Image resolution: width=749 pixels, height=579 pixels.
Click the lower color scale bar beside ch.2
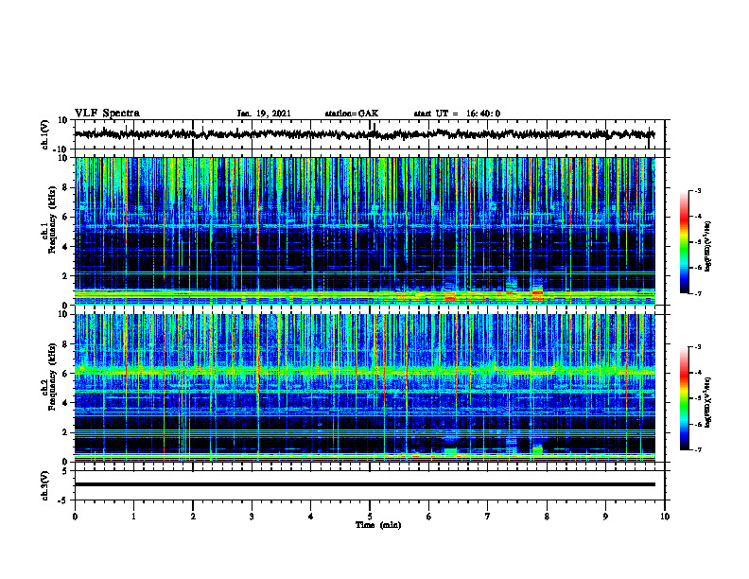pos(684,398)
